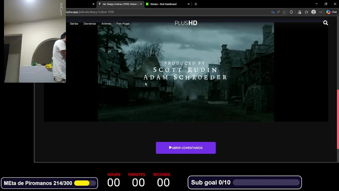Viewport: 339px width, 191px height.
Task: Close the Stream - Kick Dashboard tab
Action: point(189,4)
